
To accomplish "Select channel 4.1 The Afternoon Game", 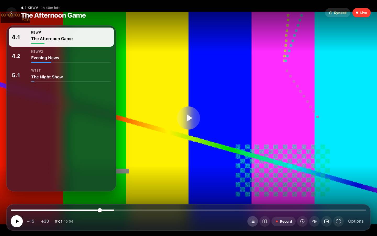I will pos(61,37).
